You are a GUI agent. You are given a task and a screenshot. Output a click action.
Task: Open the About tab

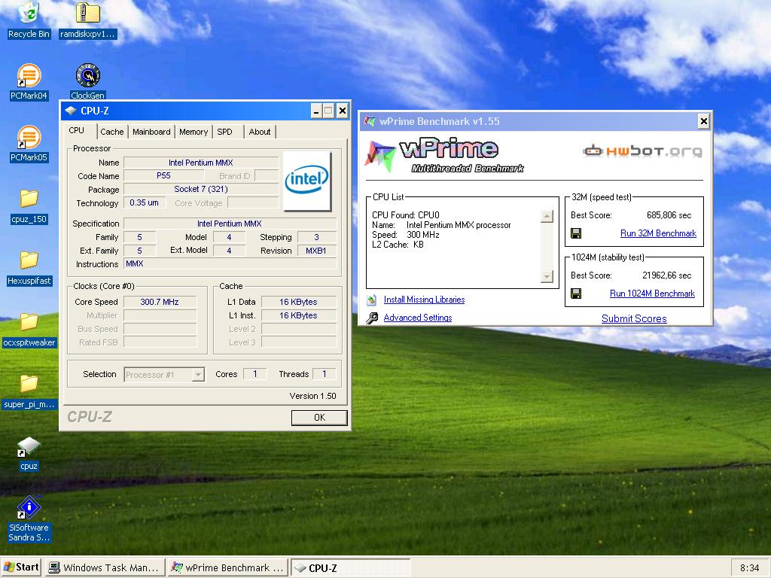pos(260,132)
